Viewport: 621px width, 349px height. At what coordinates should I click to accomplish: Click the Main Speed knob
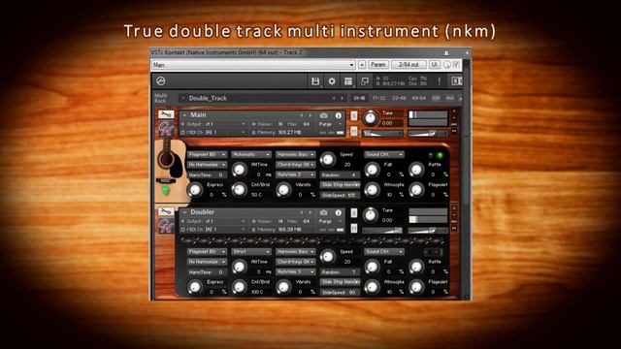coord(328,159)
